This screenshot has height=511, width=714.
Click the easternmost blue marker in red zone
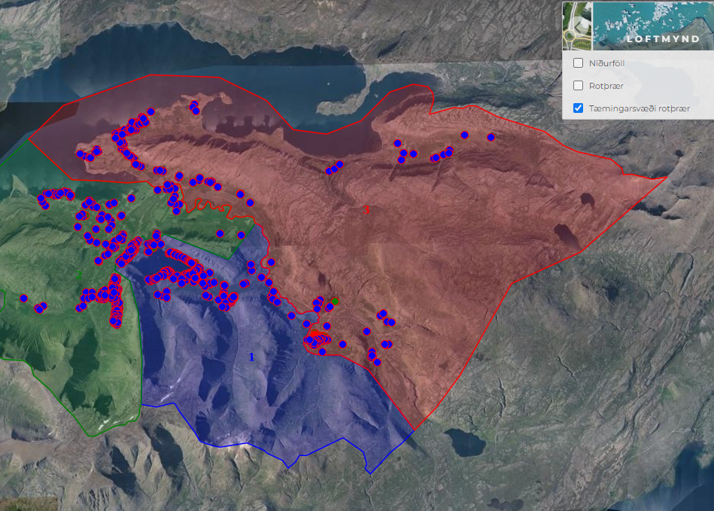tap(491, 137)
